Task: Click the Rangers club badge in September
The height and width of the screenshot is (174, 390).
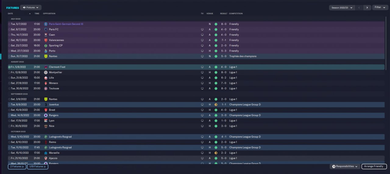Action: coord(46,115)
